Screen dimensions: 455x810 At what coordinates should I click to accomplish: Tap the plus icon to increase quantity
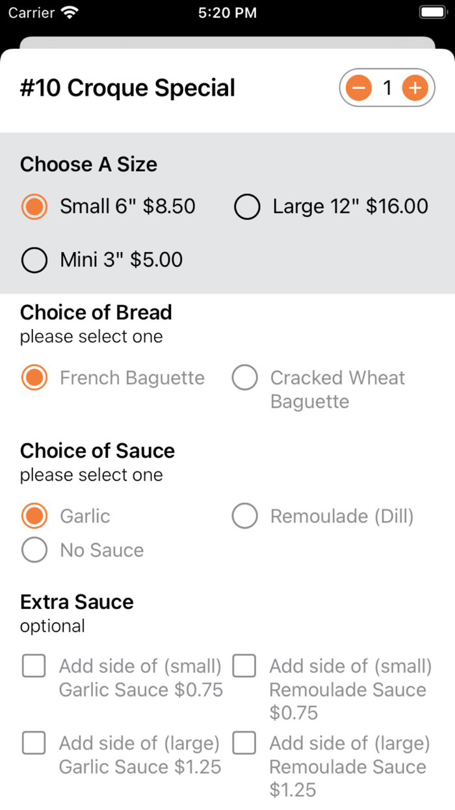click(415, 87)
